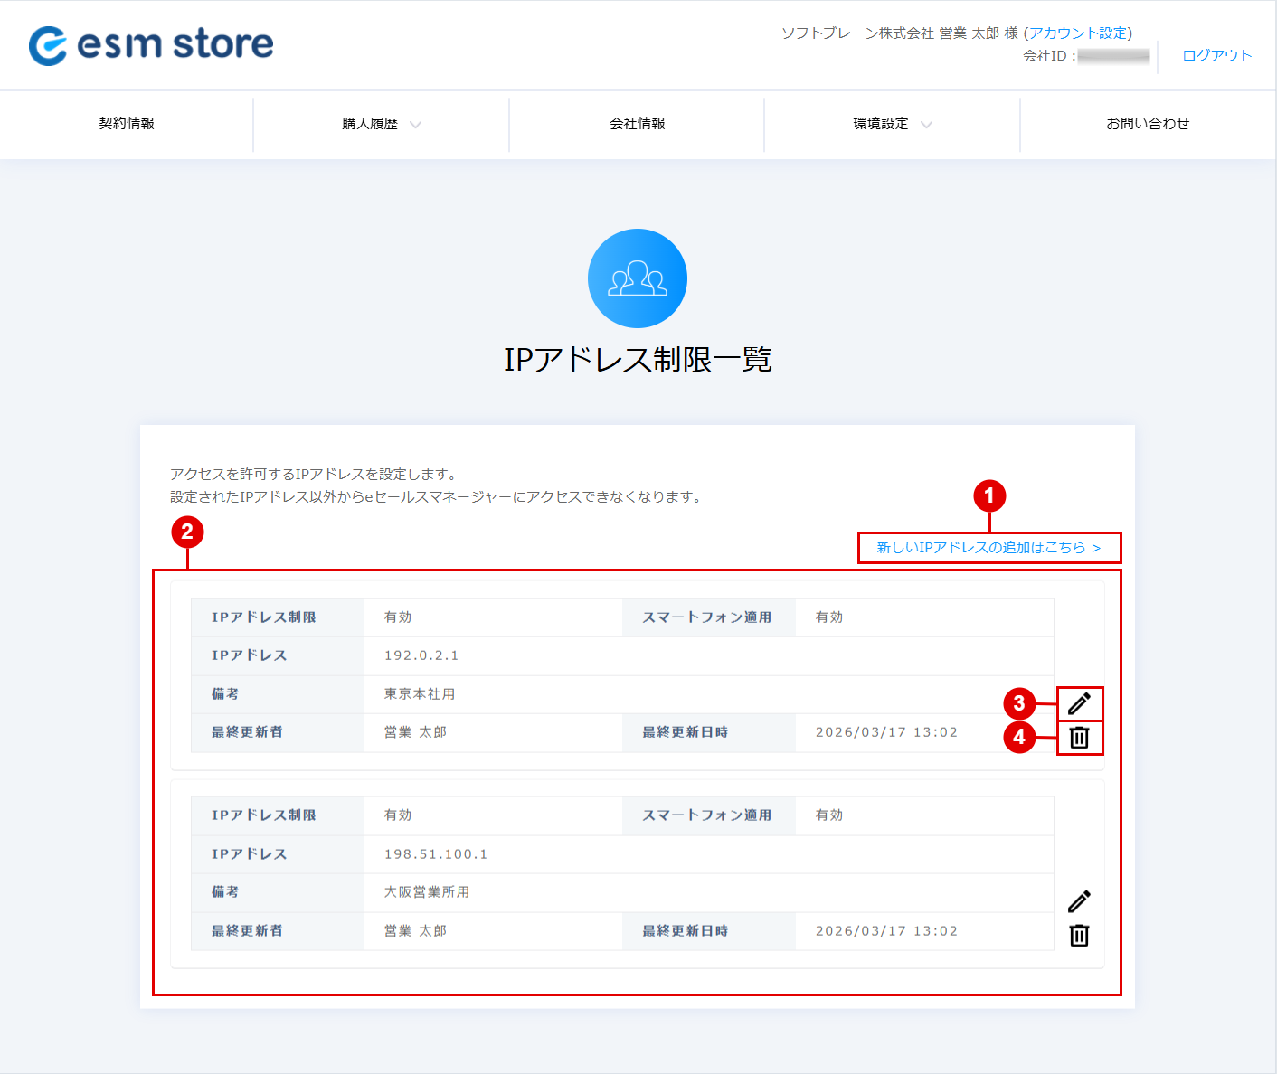Click the esm store logo

151,44
